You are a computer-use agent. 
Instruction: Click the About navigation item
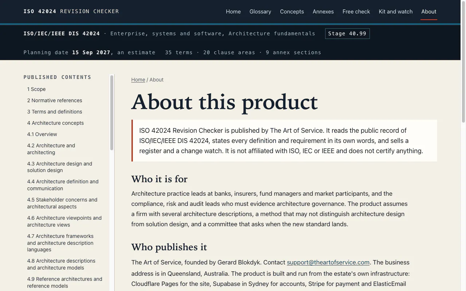coord(429,12)
